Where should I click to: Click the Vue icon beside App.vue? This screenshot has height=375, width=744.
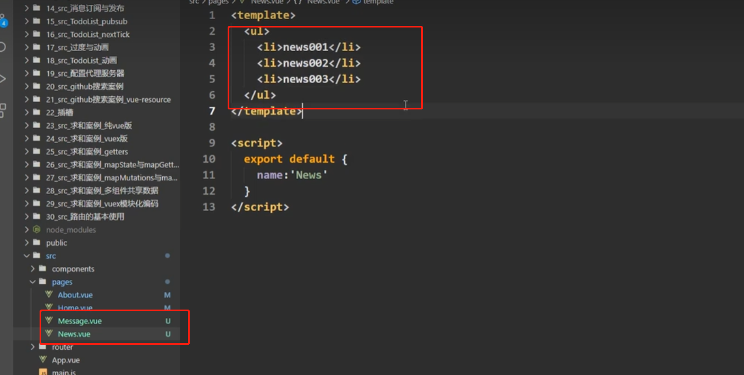point(43,360)
